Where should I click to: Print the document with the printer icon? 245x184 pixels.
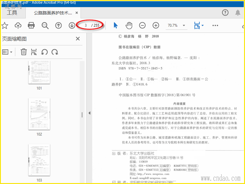pos(31,25)
